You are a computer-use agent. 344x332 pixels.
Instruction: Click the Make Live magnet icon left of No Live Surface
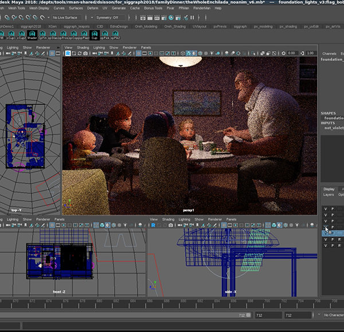tap(42, 18)
